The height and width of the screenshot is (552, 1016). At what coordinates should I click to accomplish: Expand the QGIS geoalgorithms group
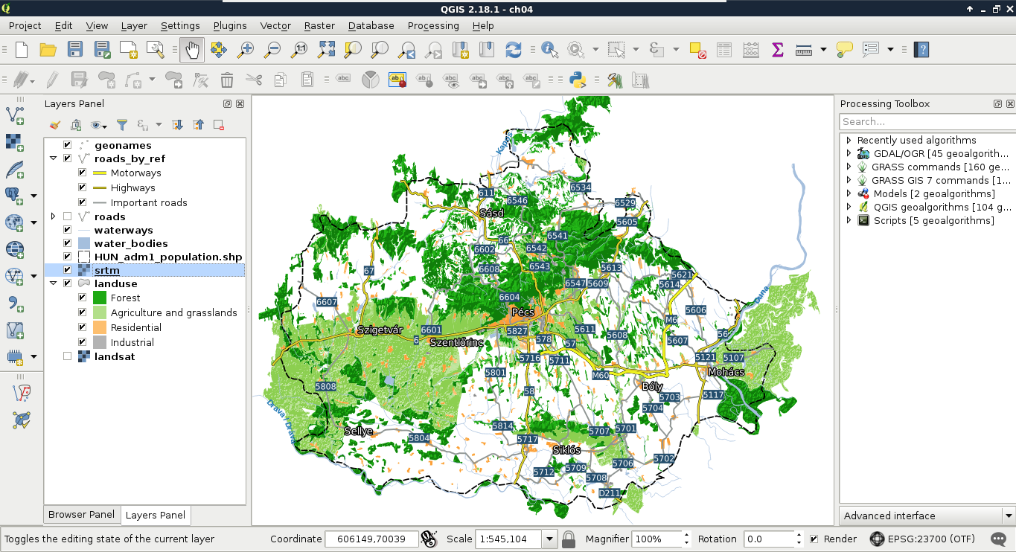coord(849,207)
